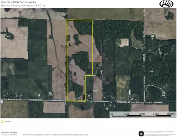Click the Whitetail Properties paw logo

point(166,4)
